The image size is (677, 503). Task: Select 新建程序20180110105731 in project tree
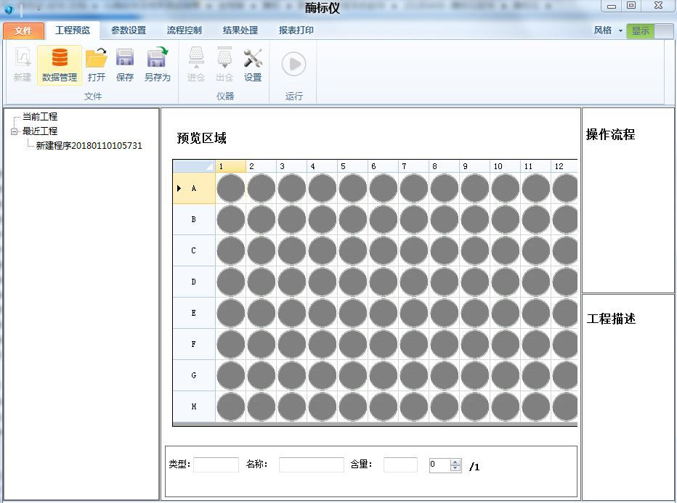pyautogui.click(x=89, y=145)
